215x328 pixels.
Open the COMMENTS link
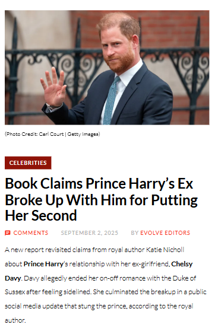point(31,233)
